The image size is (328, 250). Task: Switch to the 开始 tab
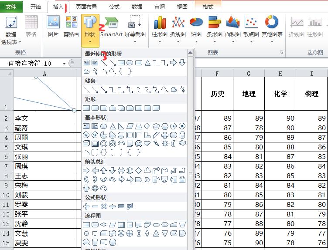click(36, 7)
